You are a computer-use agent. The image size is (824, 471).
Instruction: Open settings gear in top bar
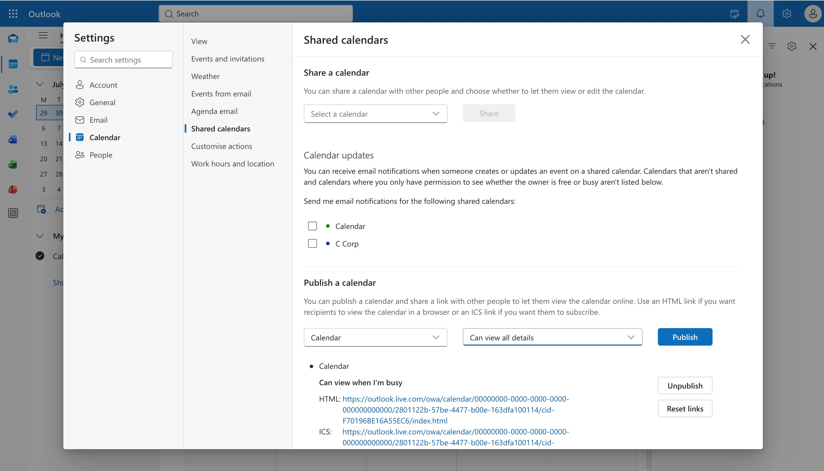787,14
